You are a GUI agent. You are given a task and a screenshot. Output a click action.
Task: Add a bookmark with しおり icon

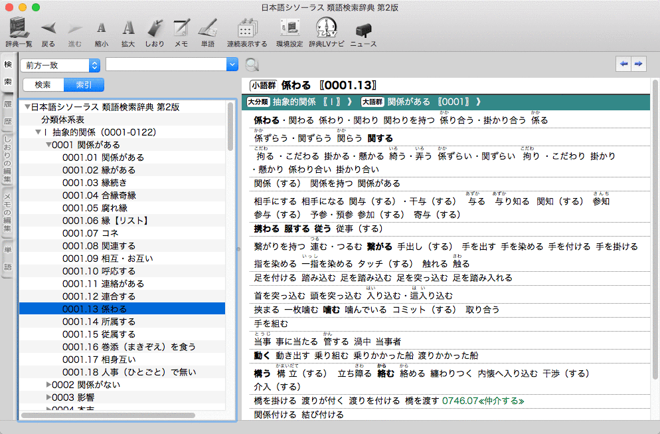tap(154, 28)
